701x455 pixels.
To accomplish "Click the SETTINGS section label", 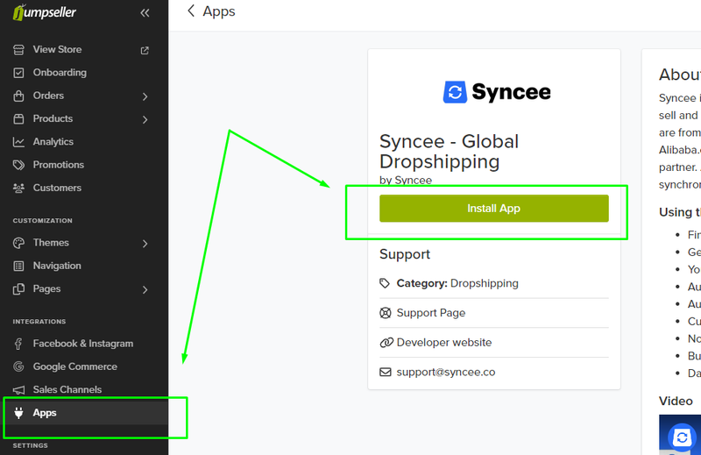I will coord(31,445).
